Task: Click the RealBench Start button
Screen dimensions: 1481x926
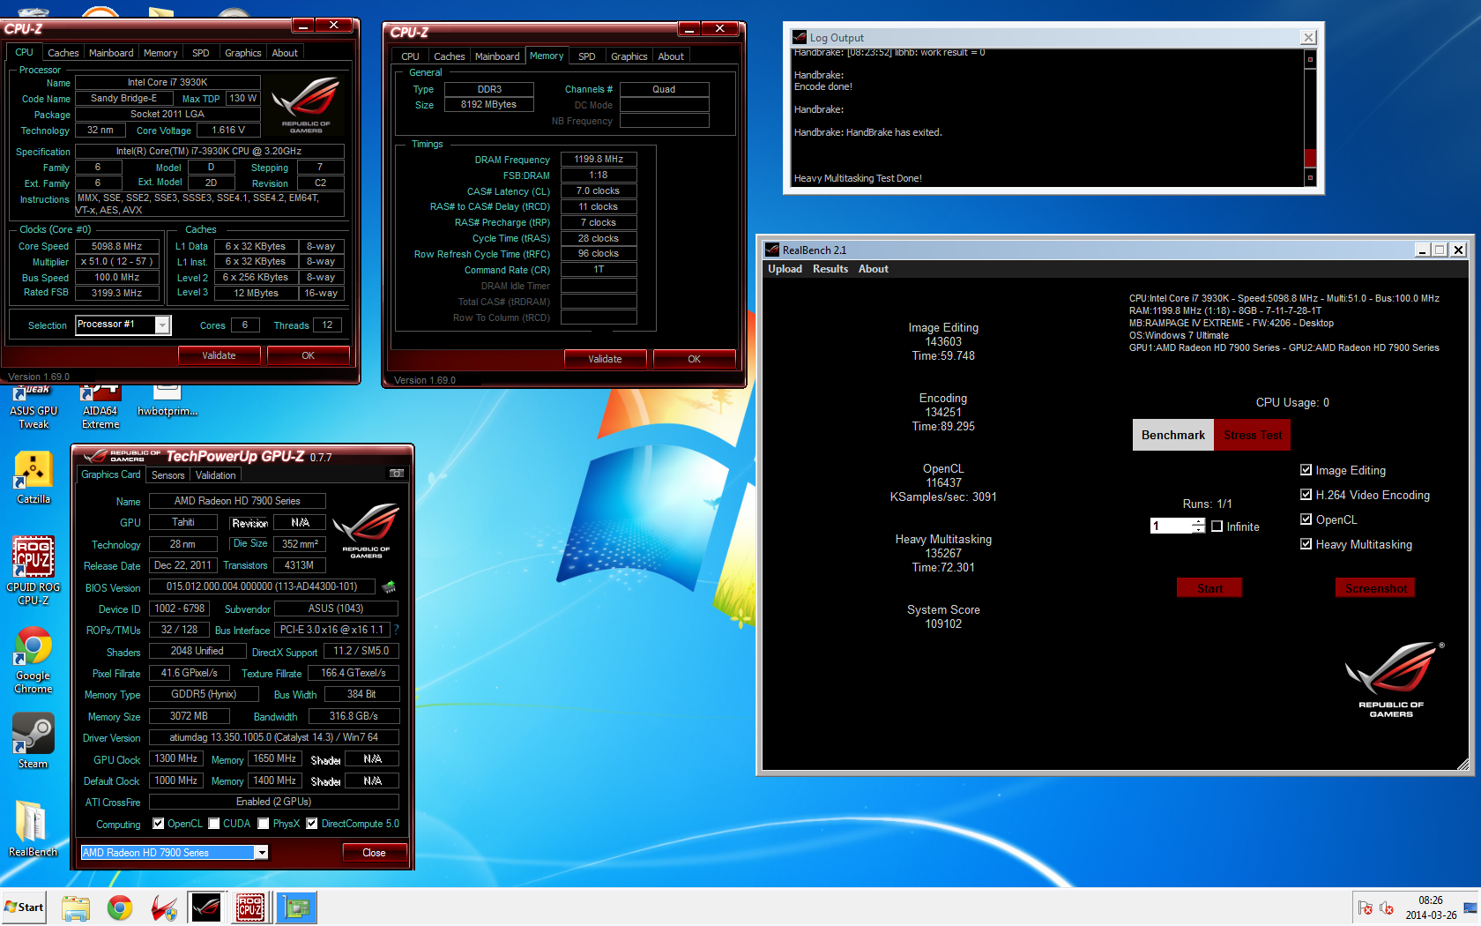Action: (x=1209, y=588)
